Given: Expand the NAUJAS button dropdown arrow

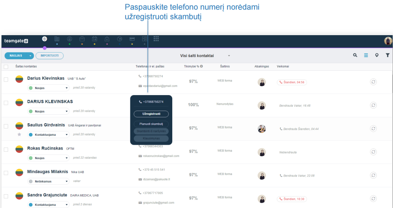Looking at the screenshot, I should 30,56.
